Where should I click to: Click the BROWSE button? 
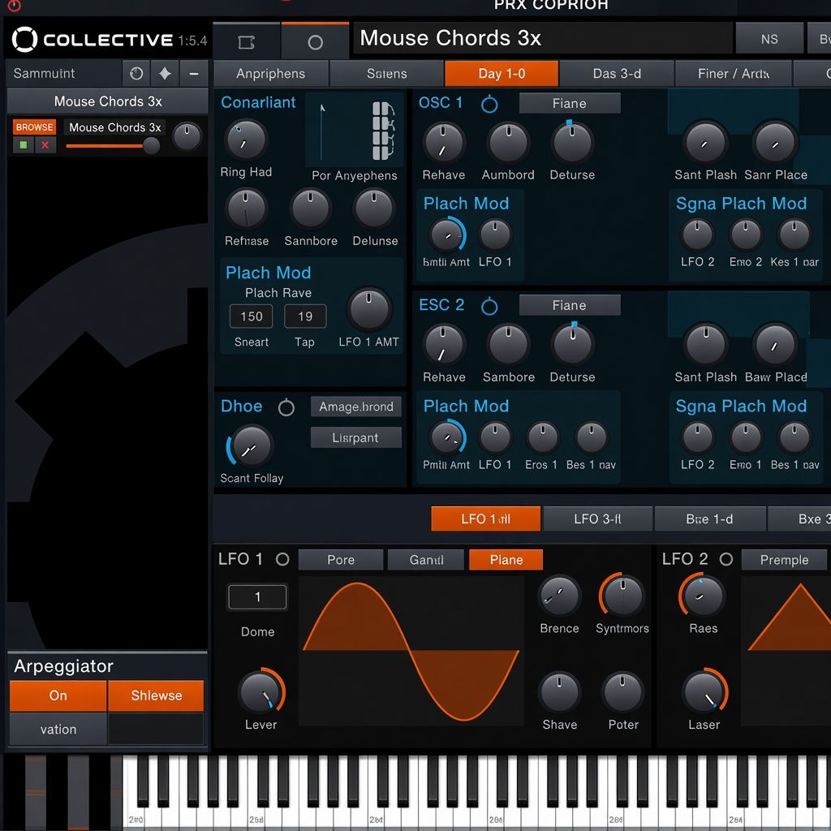[x=34, y=127]
